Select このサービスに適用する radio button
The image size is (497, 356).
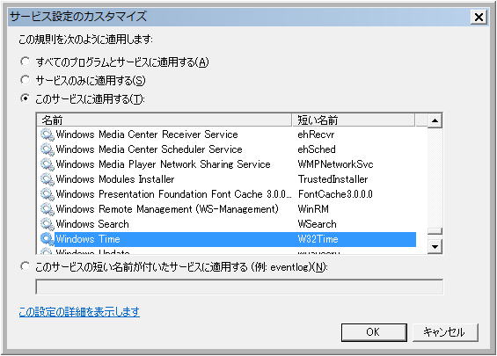pyautogui.click(x=25, y=98)
